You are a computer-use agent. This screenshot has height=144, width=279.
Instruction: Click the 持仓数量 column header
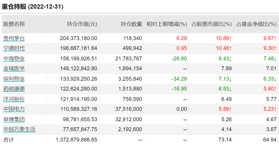131,24
